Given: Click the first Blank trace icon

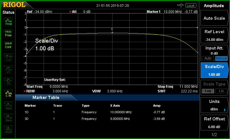Looking at the screenshot, I should [9, 106].
